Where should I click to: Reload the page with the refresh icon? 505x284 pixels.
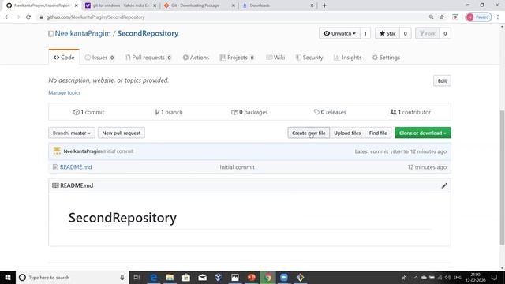coord(28,17)
